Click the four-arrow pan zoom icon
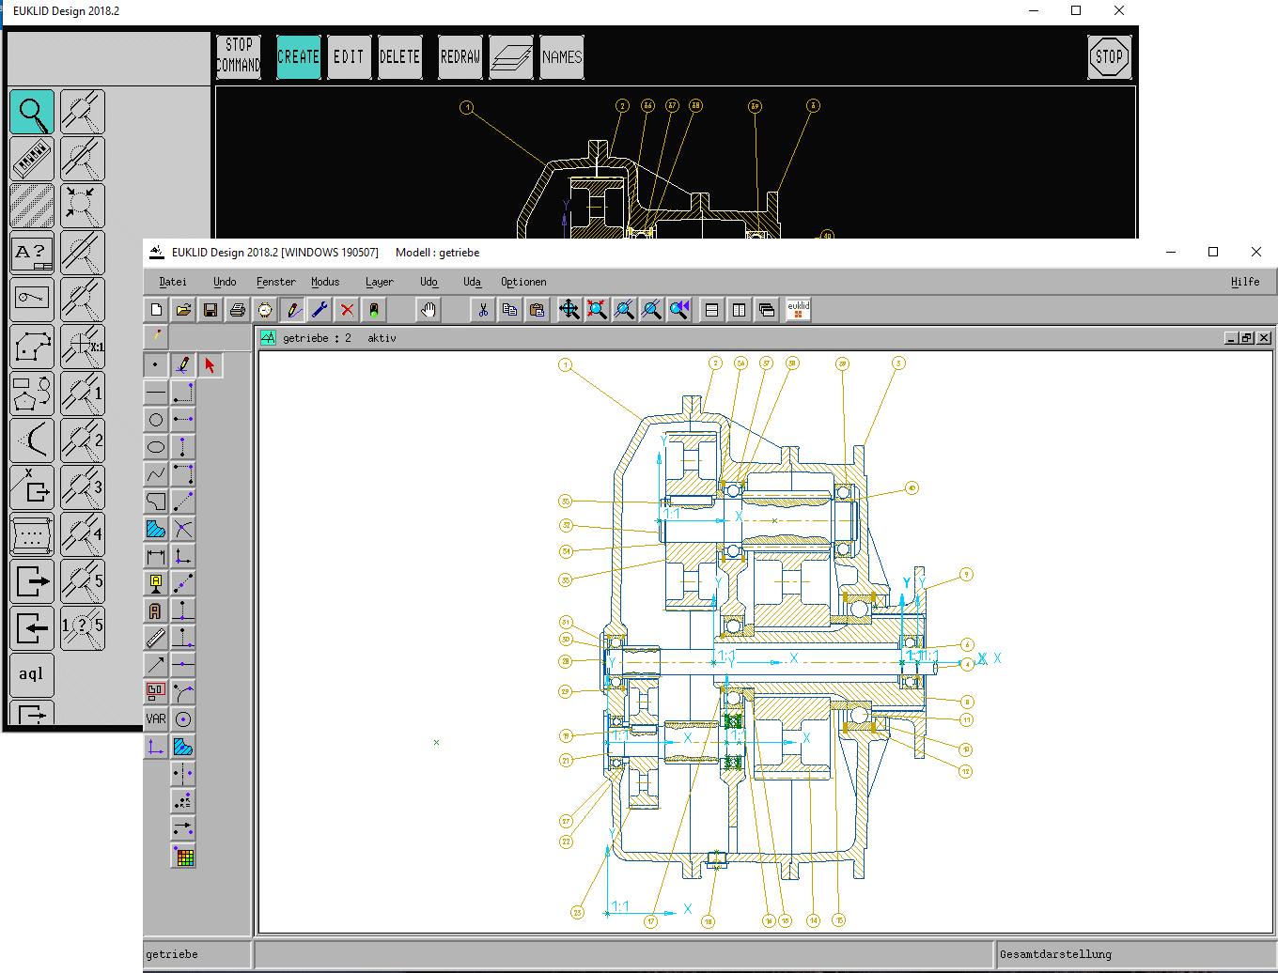This screenshot has height=973, width=1278. [x=569, y=310]
